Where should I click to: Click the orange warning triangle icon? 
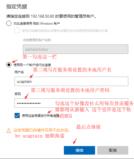(9, 131)
